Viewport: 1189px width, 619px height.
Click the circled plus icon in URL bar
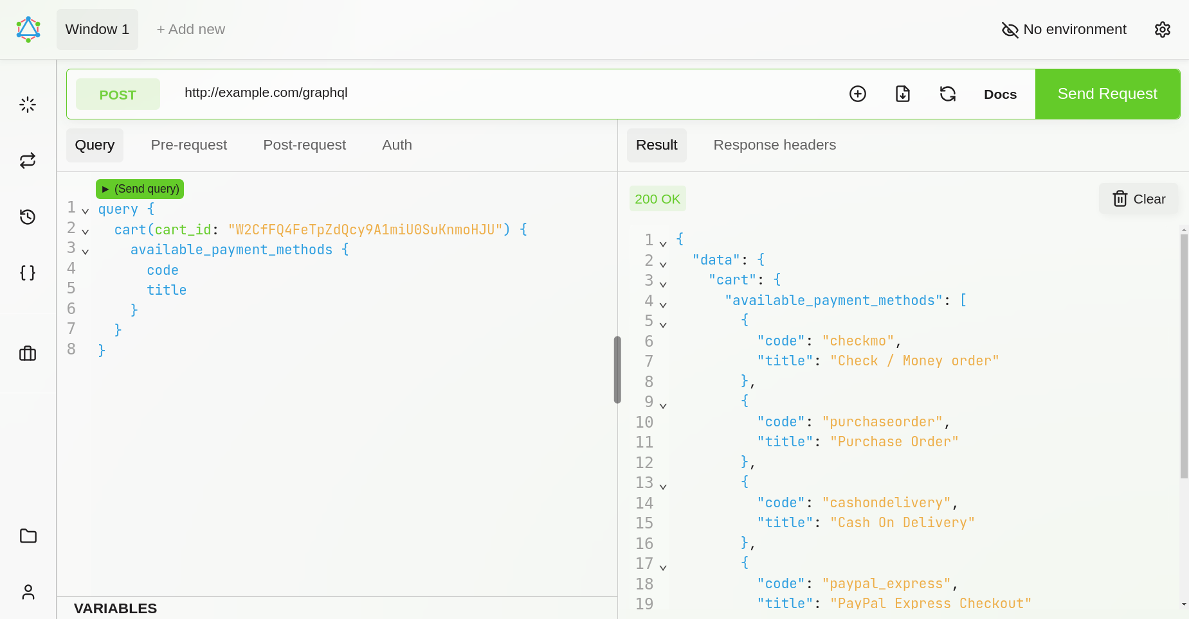pos(858,94)
